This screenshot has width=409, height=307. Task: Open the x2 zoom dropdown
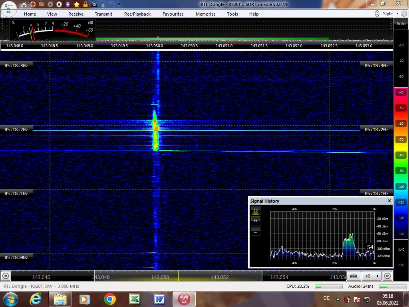pyautogui.click(x=372, y=276)
